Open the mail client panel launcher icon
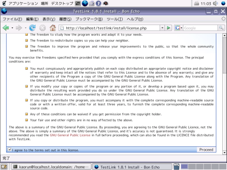The width and height of the screenshot is (227, 170). [x=92, y=3]
